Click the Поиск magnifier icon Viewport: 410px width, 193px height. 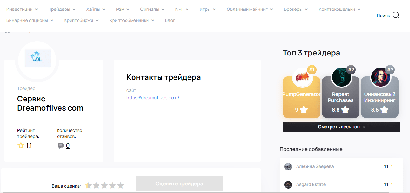click(395, 15)
